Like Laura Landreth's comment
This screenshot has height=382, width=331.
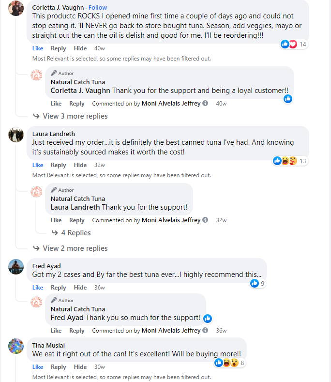point(38,165)
